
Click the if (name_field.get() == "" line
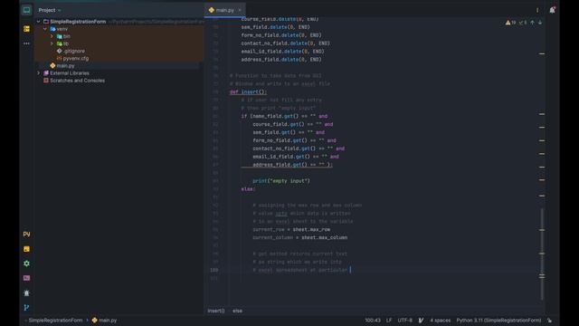coord(284,117)
